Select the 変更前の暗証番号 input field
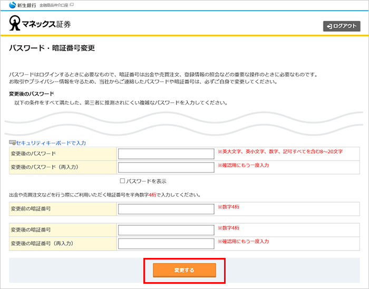 (x=166, y=209)
